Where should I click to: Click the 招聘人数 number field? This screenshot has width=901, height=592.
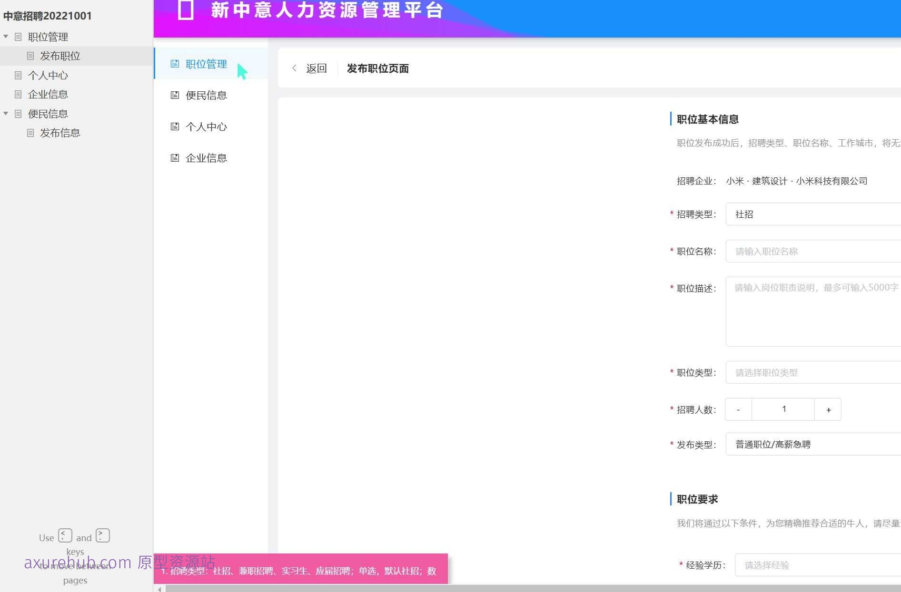[x=783, y=409]
